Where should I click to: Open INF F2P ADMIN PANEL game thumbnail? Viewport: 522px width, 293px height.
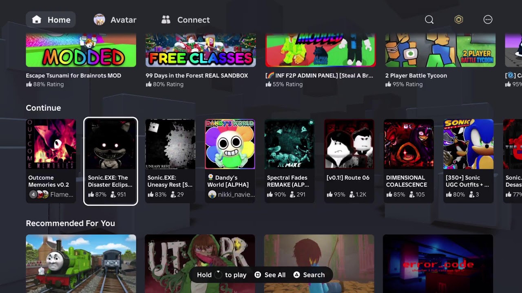point(321,50)
